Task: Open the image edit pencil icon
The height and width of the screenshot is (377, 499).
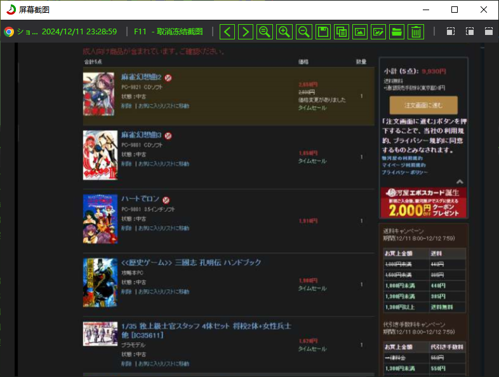Action: click(x=378, y=32)
